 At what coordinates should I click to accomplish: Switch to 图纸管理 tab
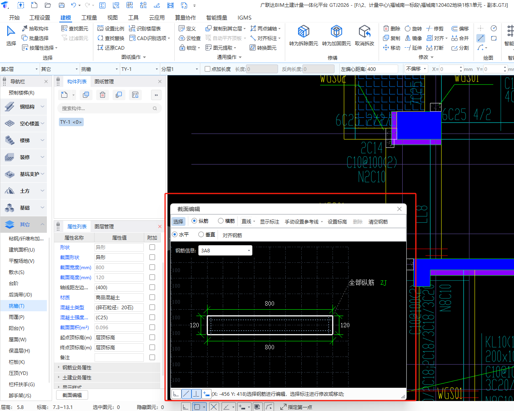tap(104, 81)
